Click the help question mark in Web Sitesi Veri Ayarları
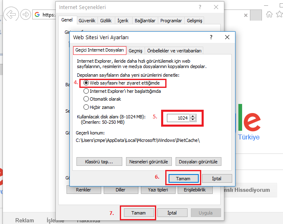 pyautogui.click(x=211, y=37)
